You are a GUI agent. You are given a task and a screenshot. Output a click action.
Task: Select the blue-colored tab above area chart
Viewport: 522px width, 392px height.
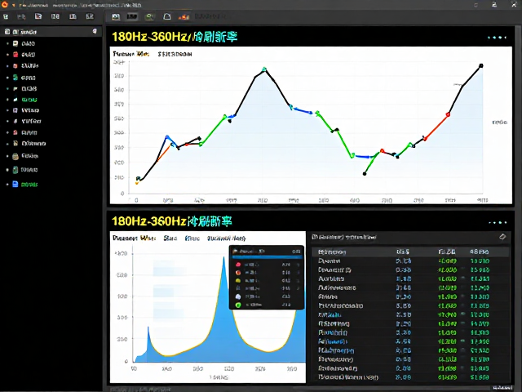[x=192, y=238]
